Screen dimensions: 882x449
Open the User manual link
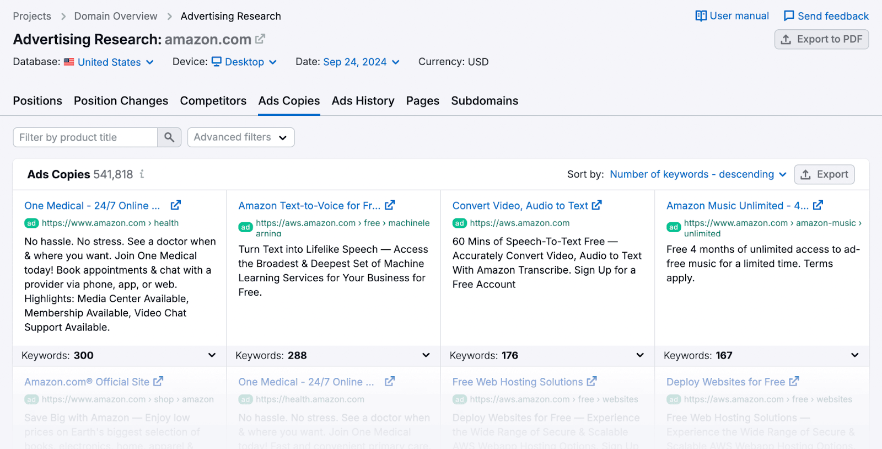click(x=732, y=16)
